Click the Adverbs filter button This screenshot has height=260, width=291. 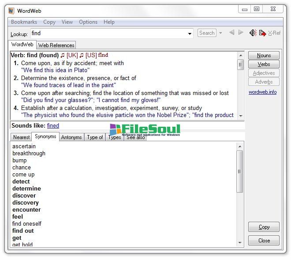point(264,82)
